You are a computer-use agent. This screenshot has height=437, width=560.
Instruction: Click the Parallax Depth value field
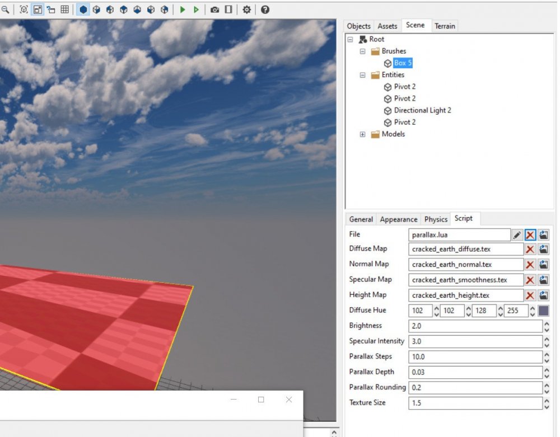click(x=475, y=372)
